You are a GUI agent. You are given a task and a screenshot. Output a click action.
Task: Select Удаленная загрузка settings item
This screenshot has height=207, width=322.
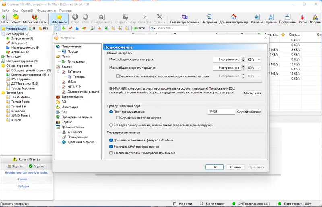tap(81, 142)
